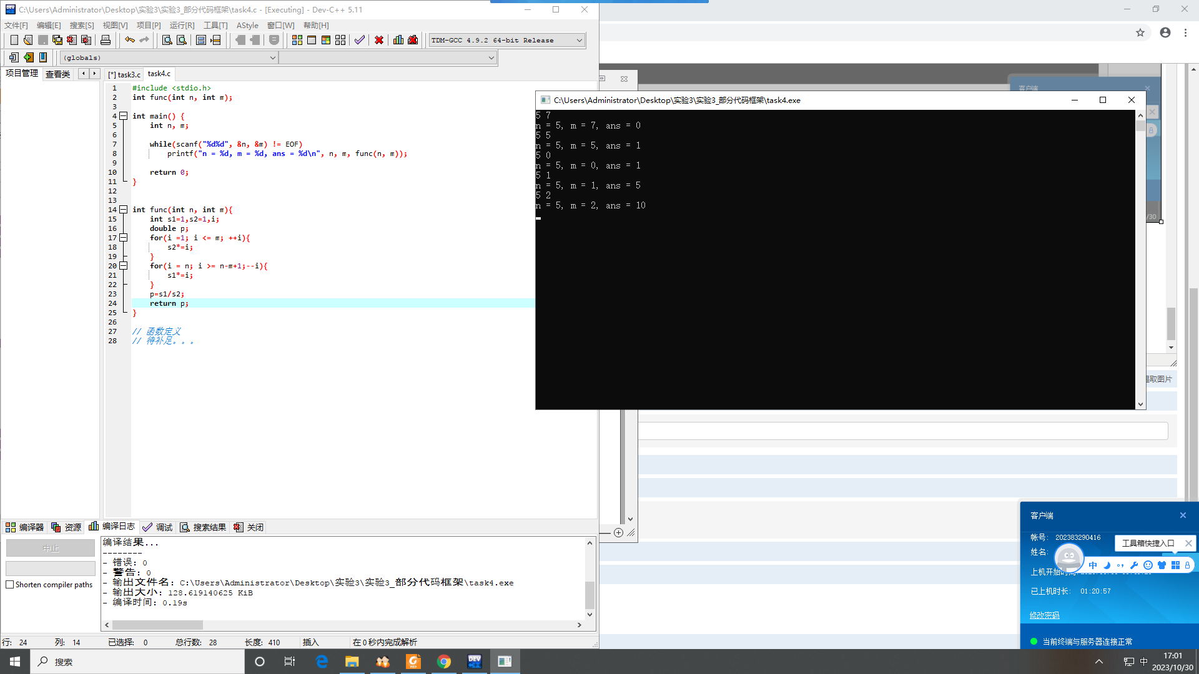Image resolution: width=1199 pixels, height=674 pixels.
Task: Click the Undo arrow icon
Action: pyautogui.click(x=129, y=40)
